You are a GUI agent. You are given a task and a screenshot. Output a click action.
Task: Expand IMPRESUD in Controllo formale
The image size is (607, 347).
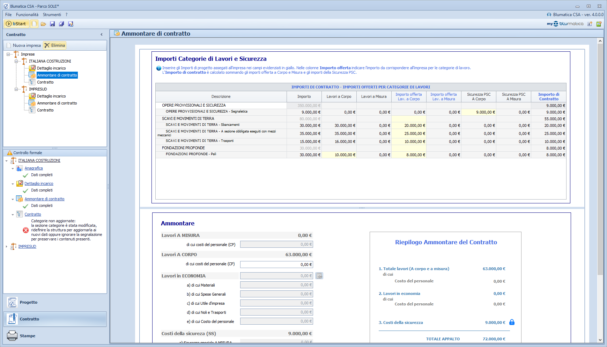7,247
